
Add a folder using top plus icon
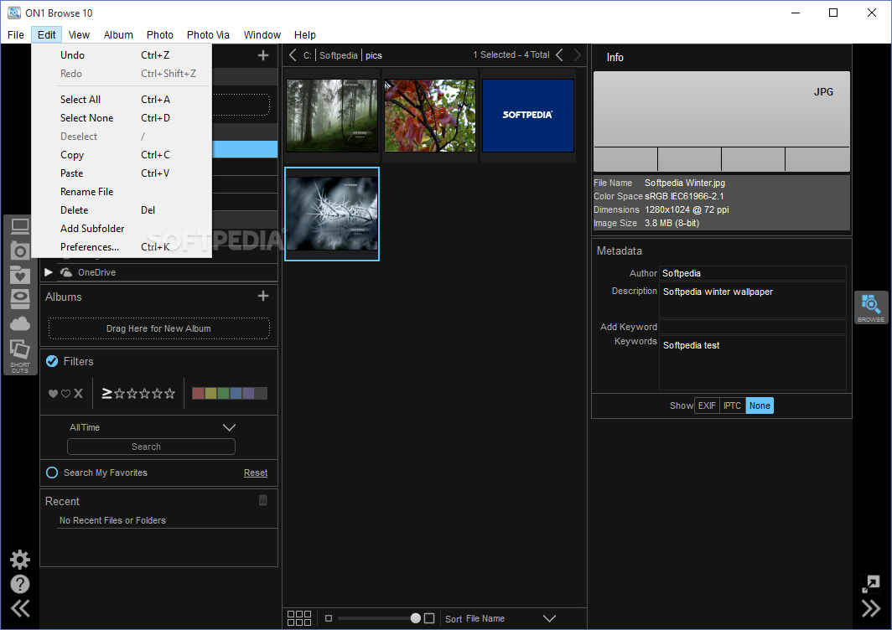click(263, 55)
